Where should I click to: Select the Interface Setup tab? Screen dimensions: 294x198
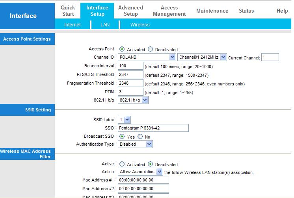[x=97, y=11]
